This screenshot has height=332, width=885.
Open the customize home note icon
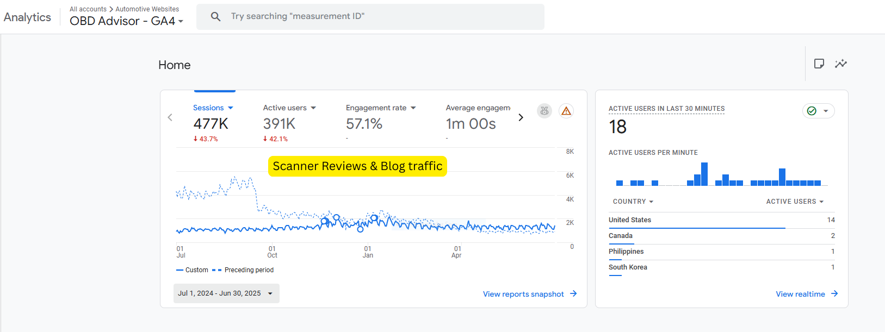coord(819,64)
